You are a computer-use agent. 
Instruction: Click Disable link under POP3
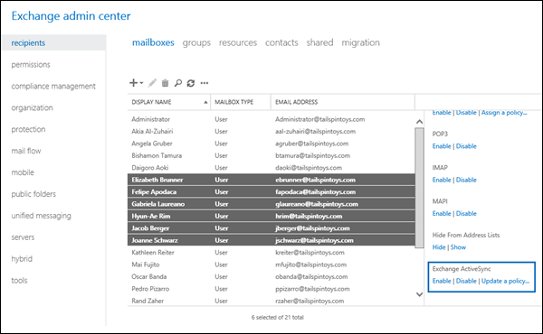pyautogui.click(x=466, y=146)
